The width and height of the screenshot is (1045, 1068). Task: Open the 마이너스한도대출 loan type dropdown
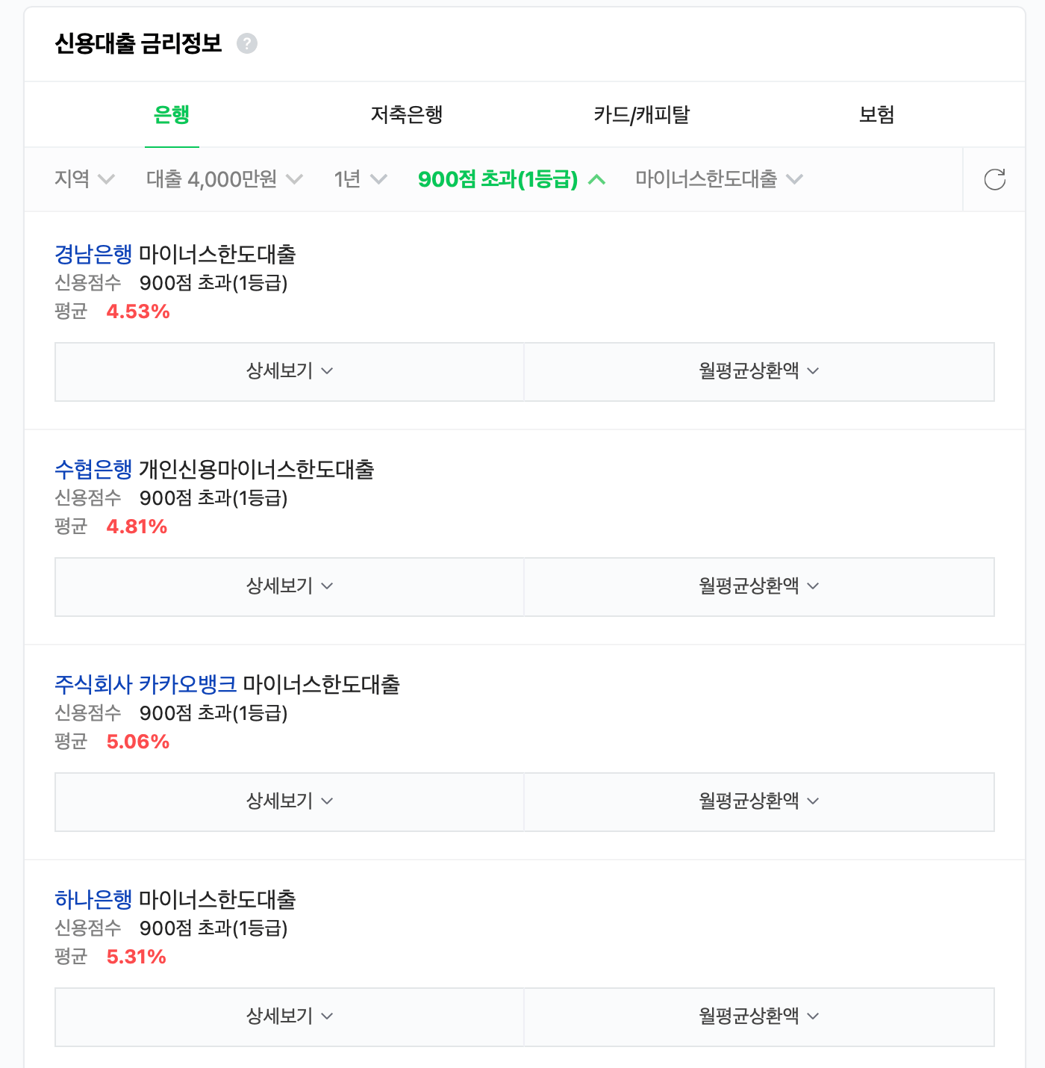(x=719, y=179)
